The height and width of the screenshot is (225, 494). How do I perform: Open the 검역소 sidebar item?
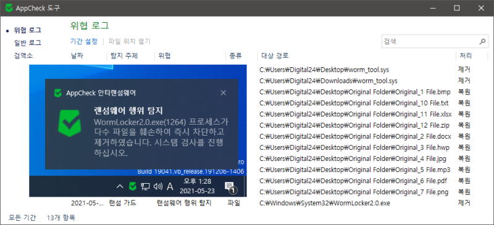pos(23,56)
